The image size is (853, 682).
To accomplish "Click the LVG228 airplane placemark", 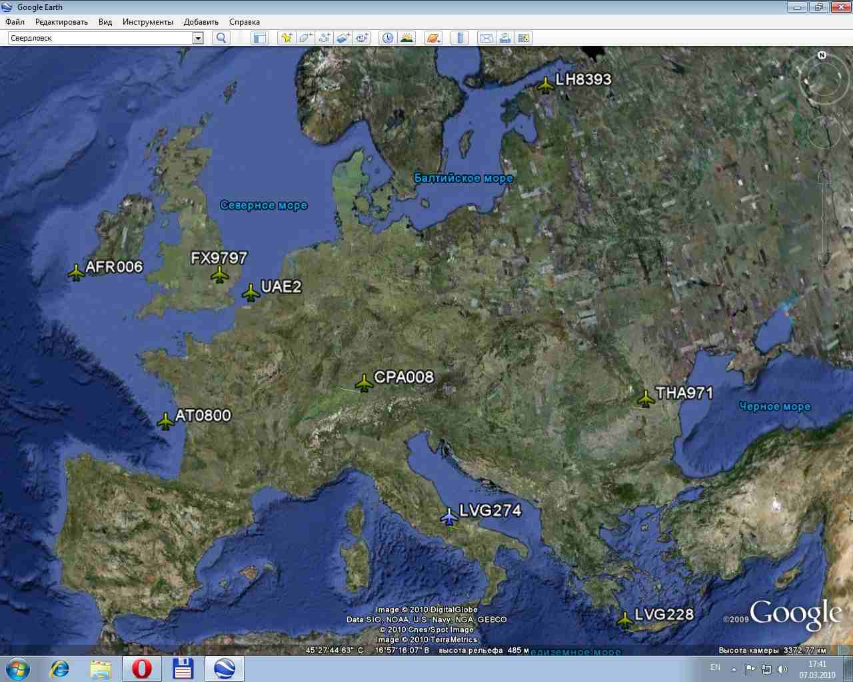I will (x=624, y=619).
